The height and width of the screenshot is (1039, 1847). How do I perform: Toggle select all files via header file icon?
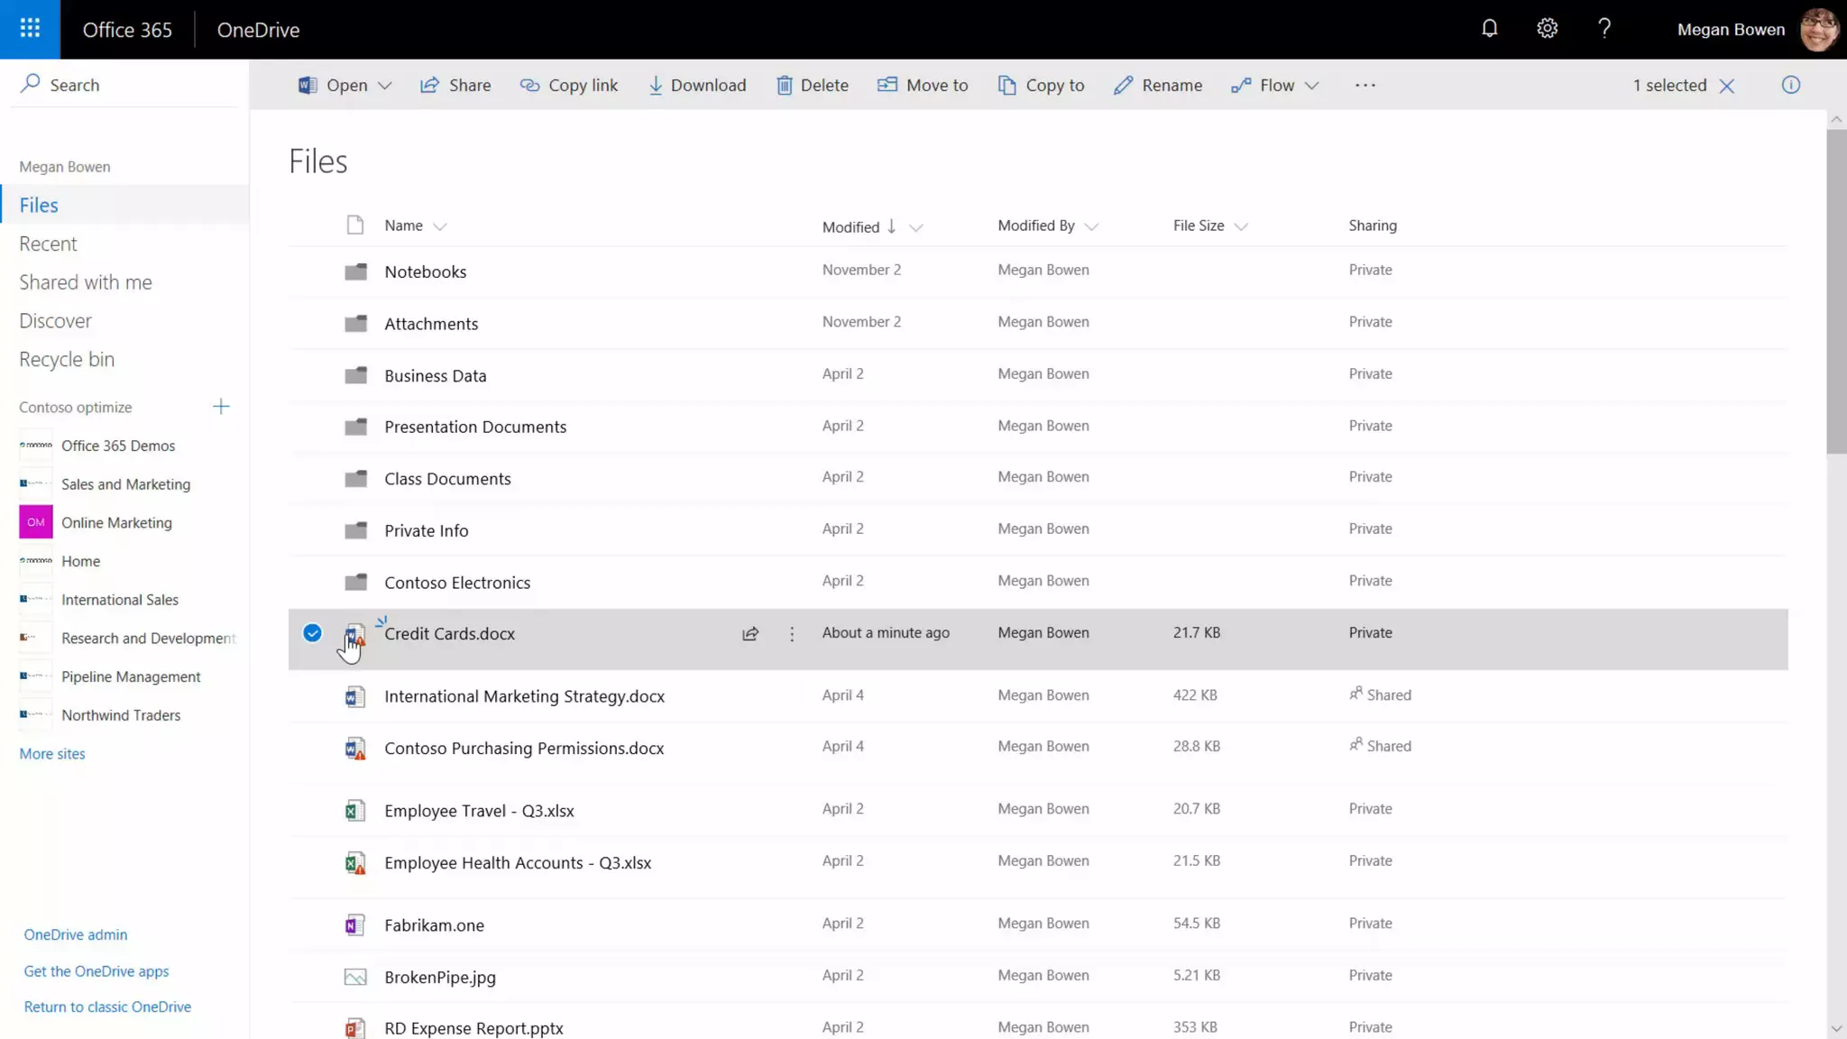[354, 225]
